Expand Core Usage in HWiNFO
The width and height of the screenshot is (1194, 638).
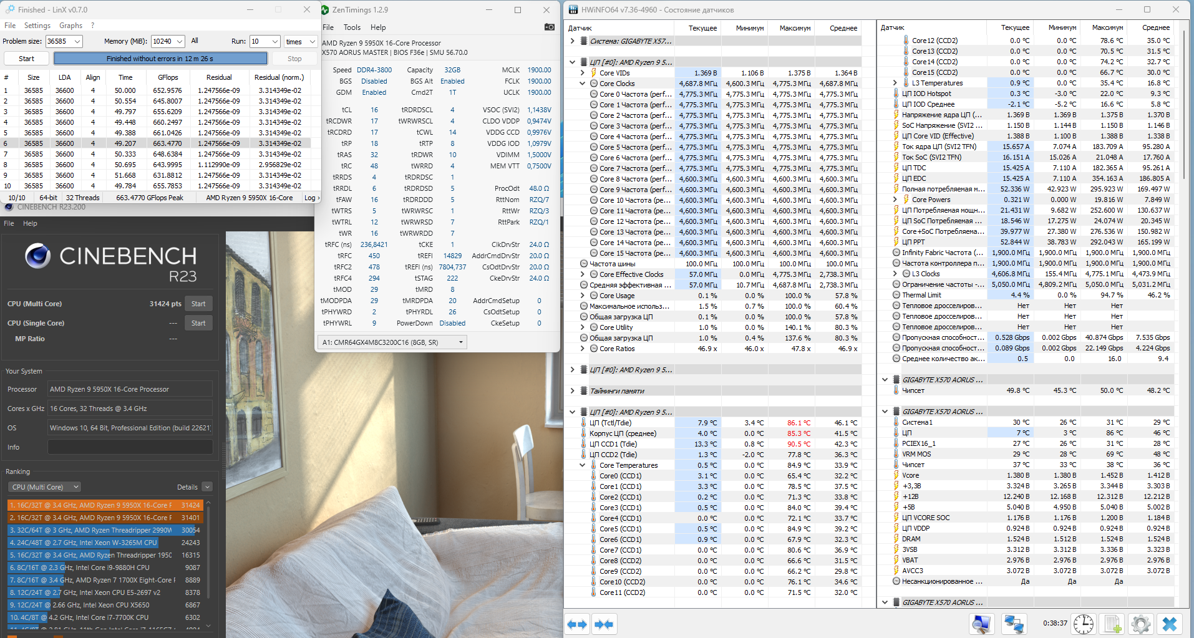pyautogui.click(x=582, y=296)
